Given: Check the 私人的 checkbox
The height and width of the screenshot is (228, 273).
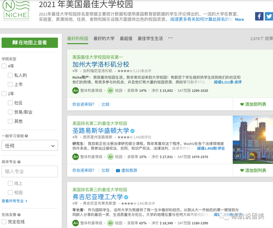Looking at the screenshot, I should tap(10, 75).
